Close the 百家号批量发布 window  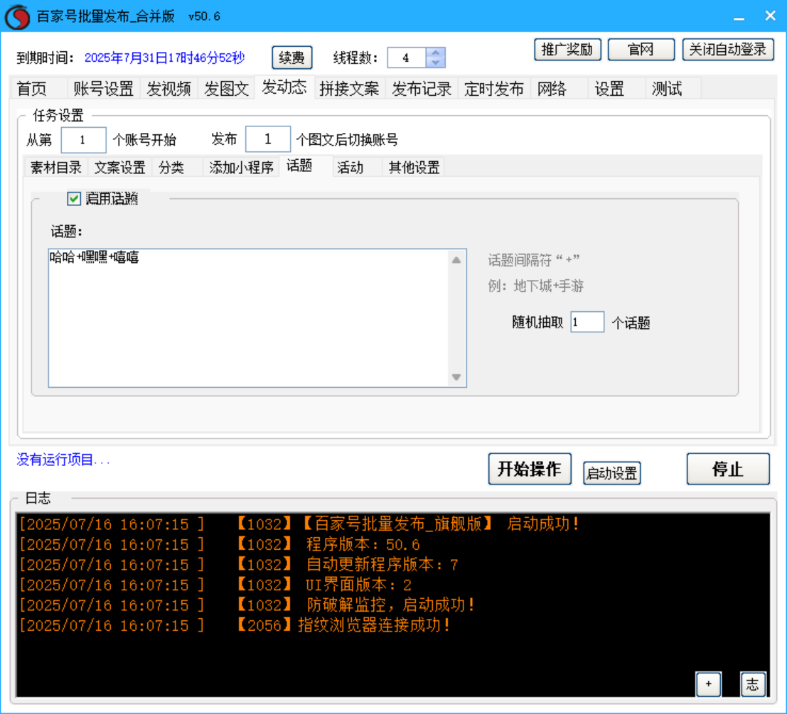771,16
